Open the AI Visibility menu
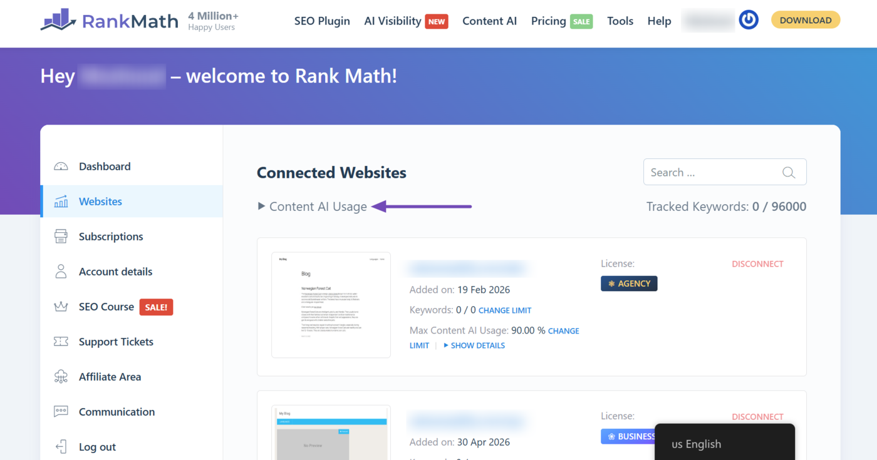Image resolution: width=877 pixels, height=460 pixels. 393,21
